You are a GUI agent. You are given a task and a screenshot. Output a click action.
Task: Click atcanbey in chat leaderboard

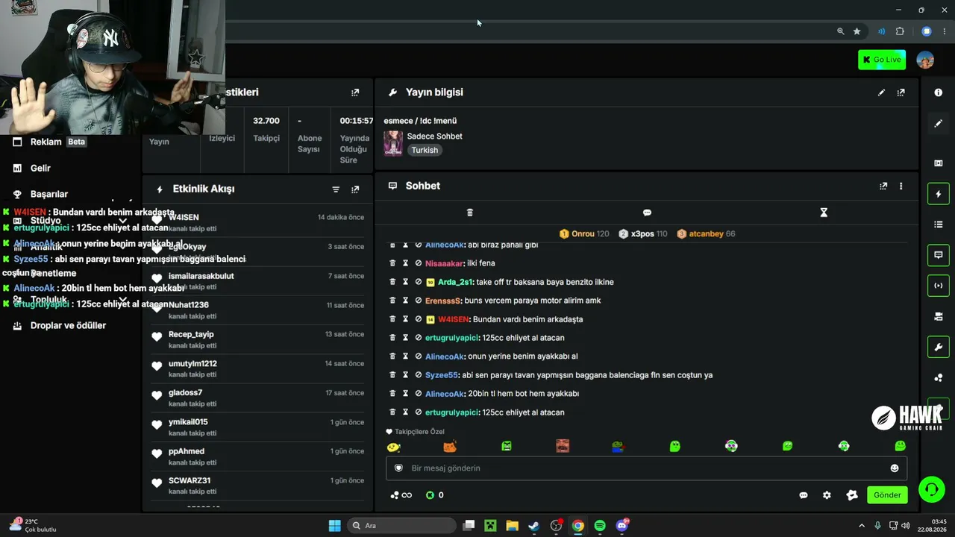click(x=706, y=234)
